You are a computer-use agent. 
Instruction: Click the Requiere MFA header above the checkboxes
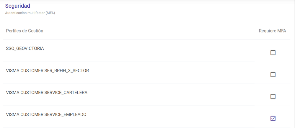tap(272, 31)
